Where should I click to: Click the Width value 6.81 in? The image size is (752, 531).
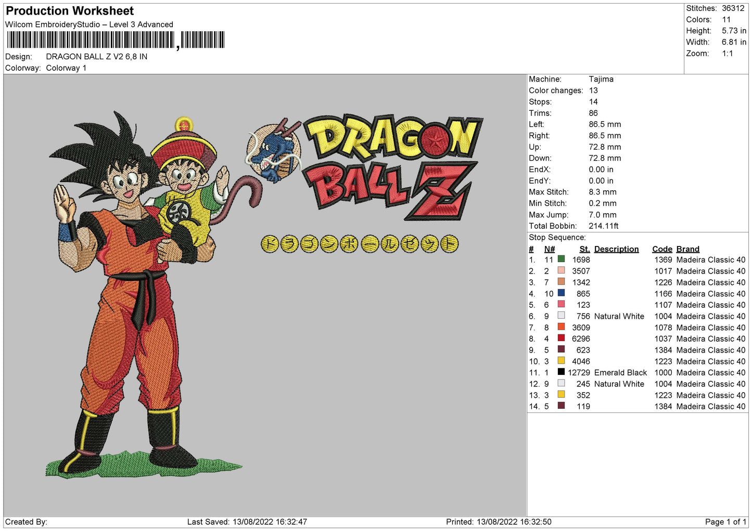[x=734, y=42]
